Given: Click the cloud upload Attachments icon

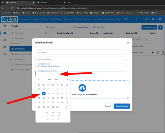Looking at the screenshot, I should (82, 88).
